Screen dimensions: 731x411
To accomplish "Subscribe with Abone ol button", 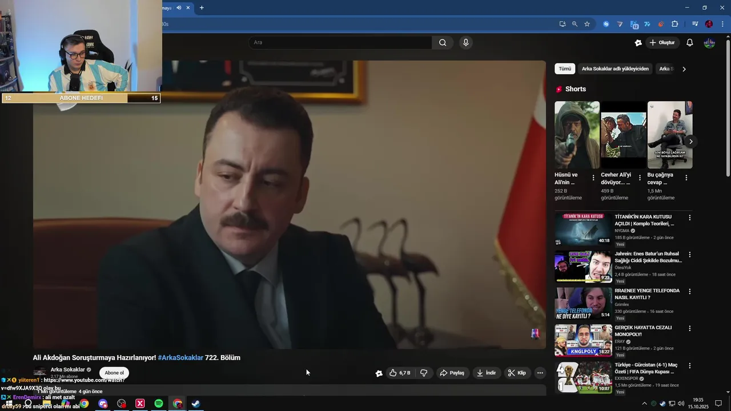I will click(x=114, y=373).
